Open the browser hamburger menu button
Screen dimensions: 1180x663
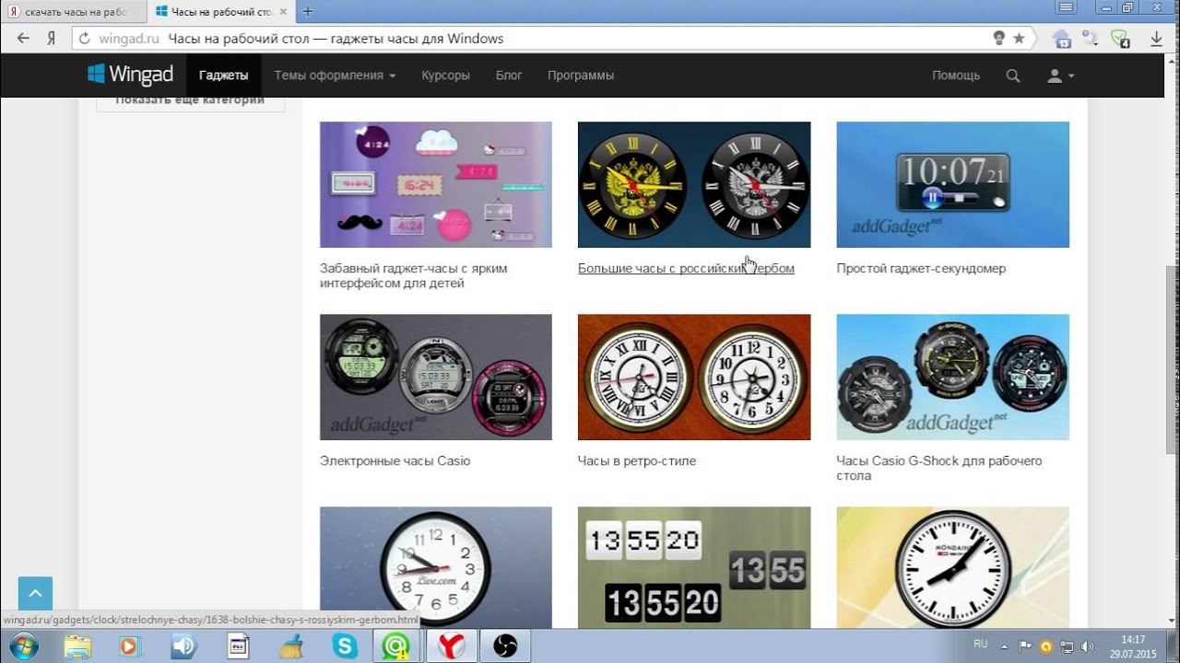coord(1067,7)
